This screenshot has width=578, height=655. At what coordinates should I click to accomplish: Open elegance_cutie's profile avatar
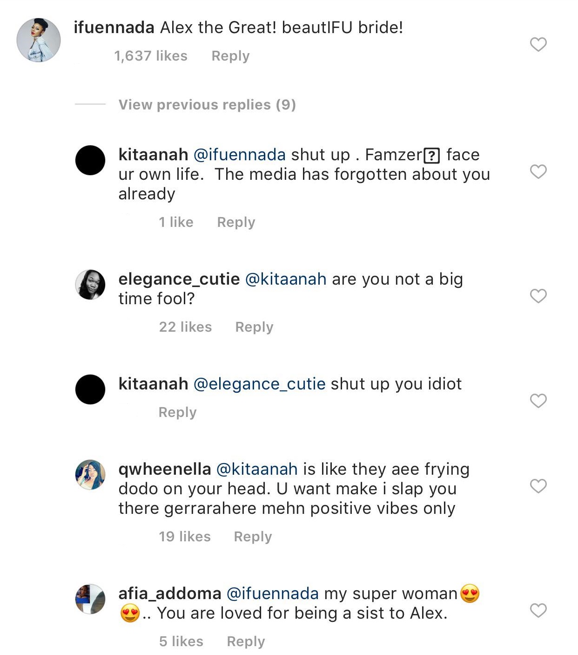click(90, 284)
